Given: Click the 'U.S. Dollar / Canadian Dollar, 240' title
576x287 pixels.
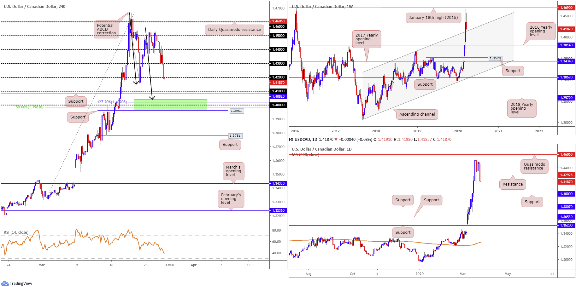Looking at the screenshot, I should point(35,6).
